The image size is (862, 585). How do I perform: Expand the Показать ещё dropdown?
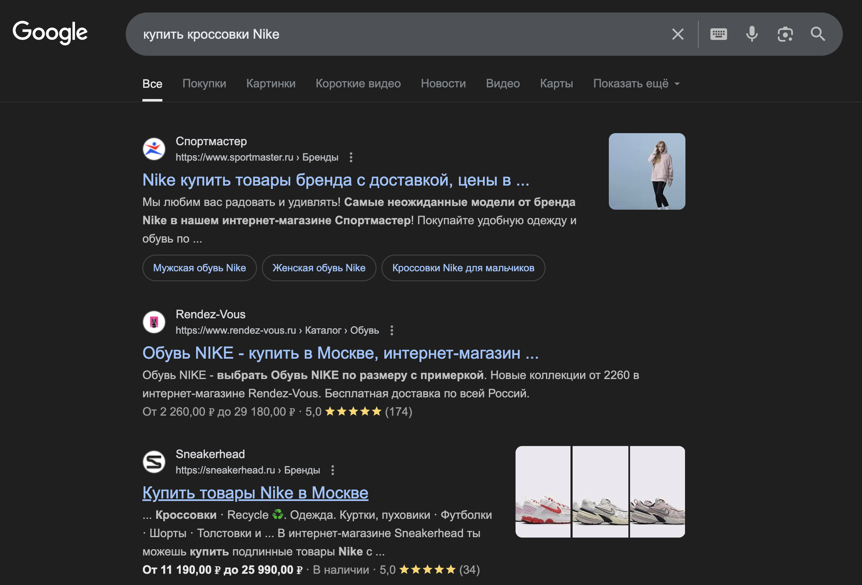(x=636, y=84)
